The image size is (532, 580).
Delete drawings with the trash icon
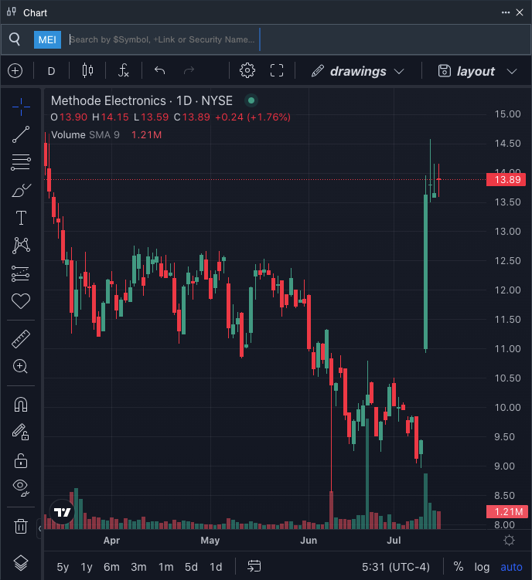click(x=21, y=527)
